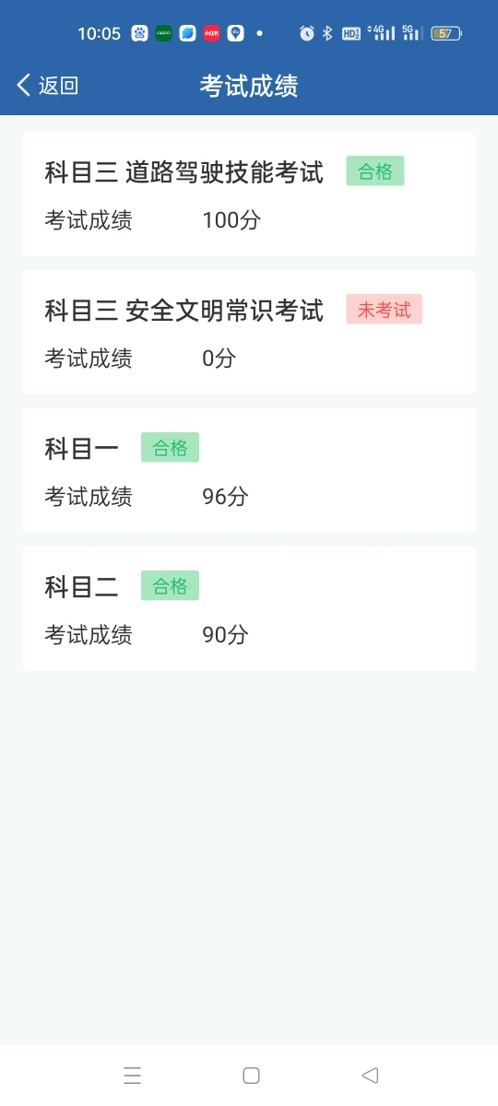Tap the green OPPO notification icon
498x1106 pixels.
pyautogui.click(x=163, y=33)
